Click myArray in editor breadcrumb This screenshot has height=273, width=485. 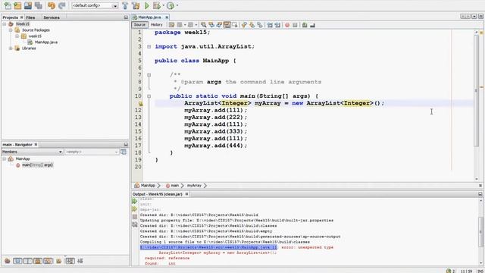(194, 185)
